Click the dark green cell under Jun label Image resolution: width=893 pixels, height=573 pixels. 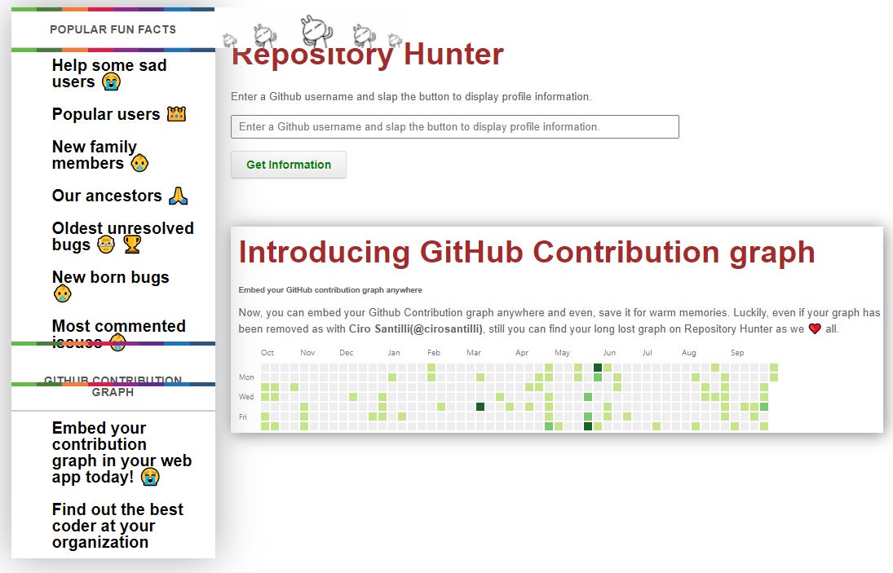[x=598, y=368]
